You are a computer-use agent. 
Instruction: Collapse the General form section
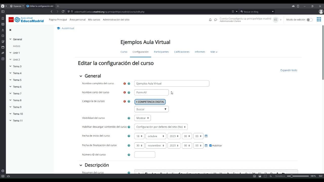click(81, 76)
